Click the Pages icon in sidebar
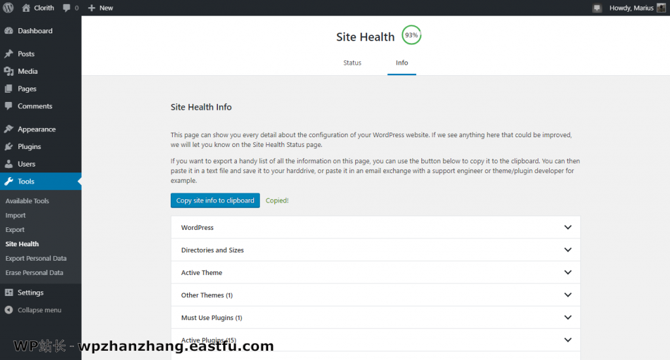This screenshot has width=670, height=360. (9, 89)
